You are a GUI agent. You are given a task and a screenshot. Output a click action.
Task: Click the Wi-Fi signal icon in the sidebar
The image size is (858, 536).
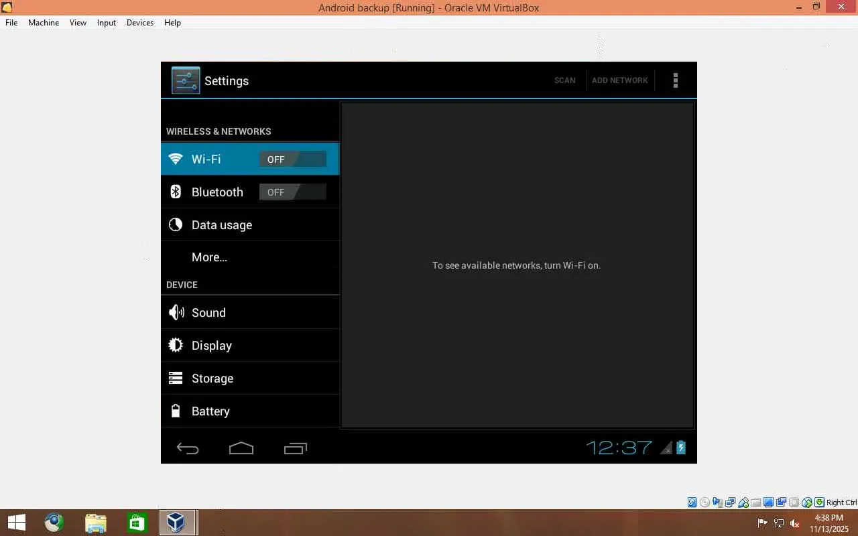(x=176, y=159)
